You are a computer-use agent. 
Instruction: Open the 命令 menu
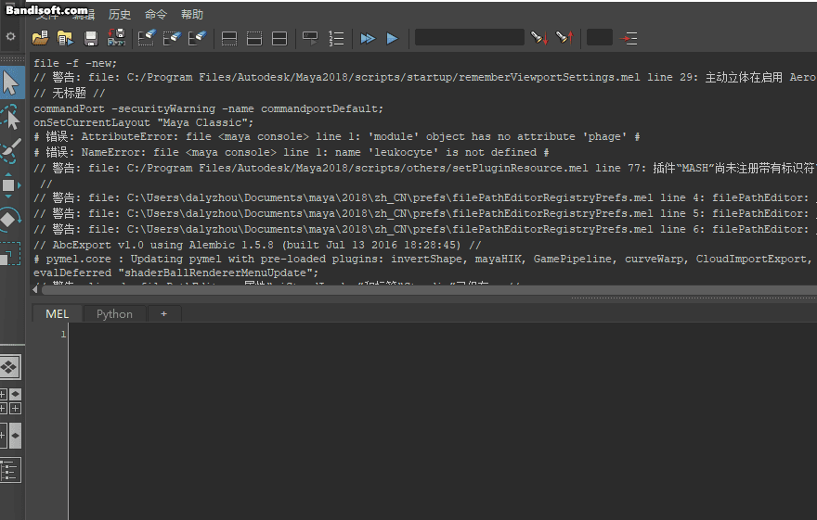point(156,15)
